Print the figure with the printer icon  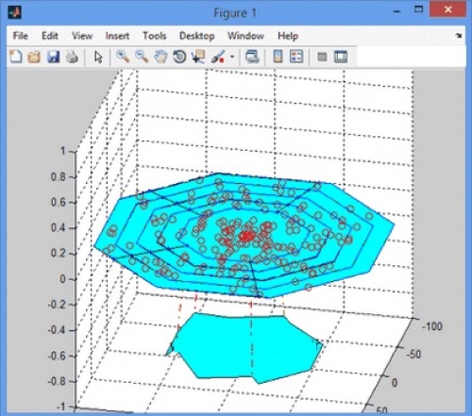click(x=72, y=57)
